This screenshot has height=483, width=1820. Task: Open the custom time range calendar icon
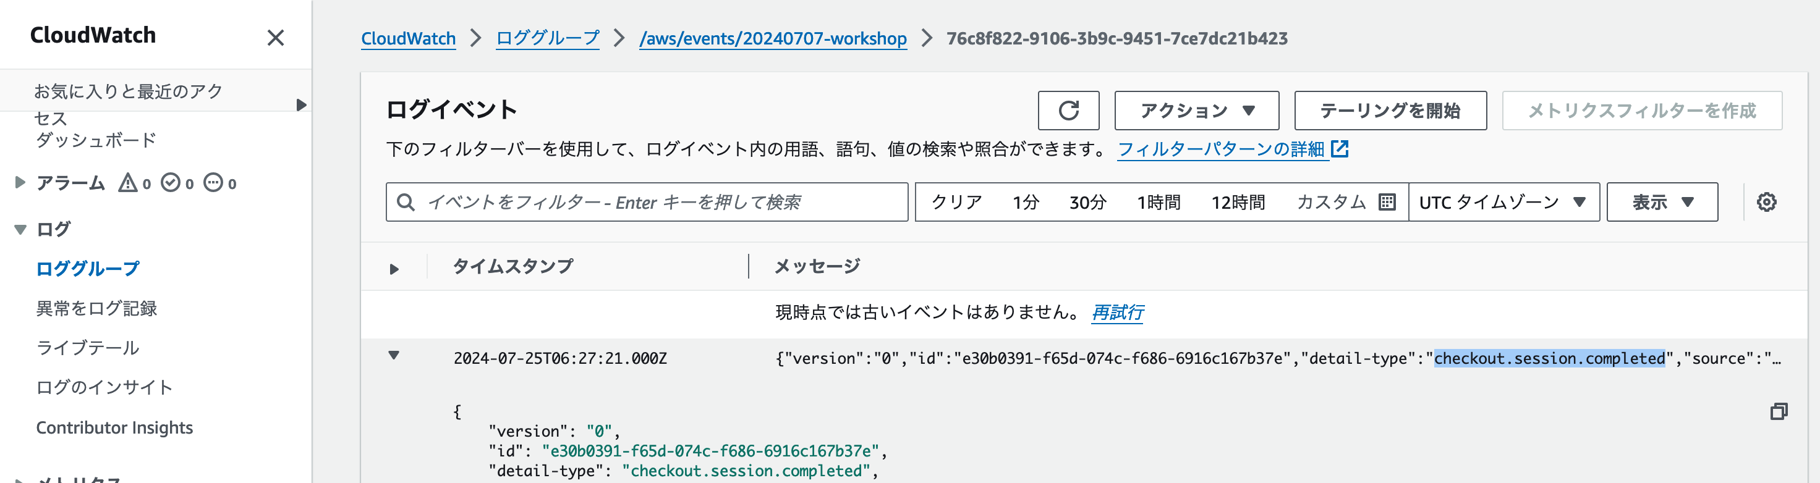(x=1387, y=202)
